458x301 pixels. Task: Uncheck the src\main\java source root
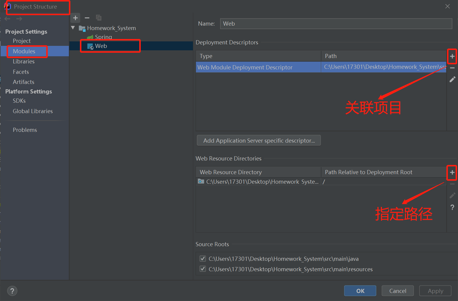coord(203,258)
